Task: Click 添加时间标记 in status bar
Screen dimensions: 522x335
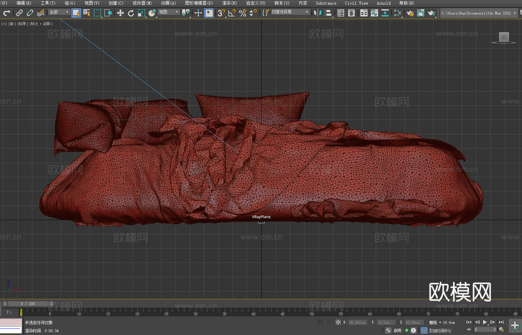Action: [440, 330]
